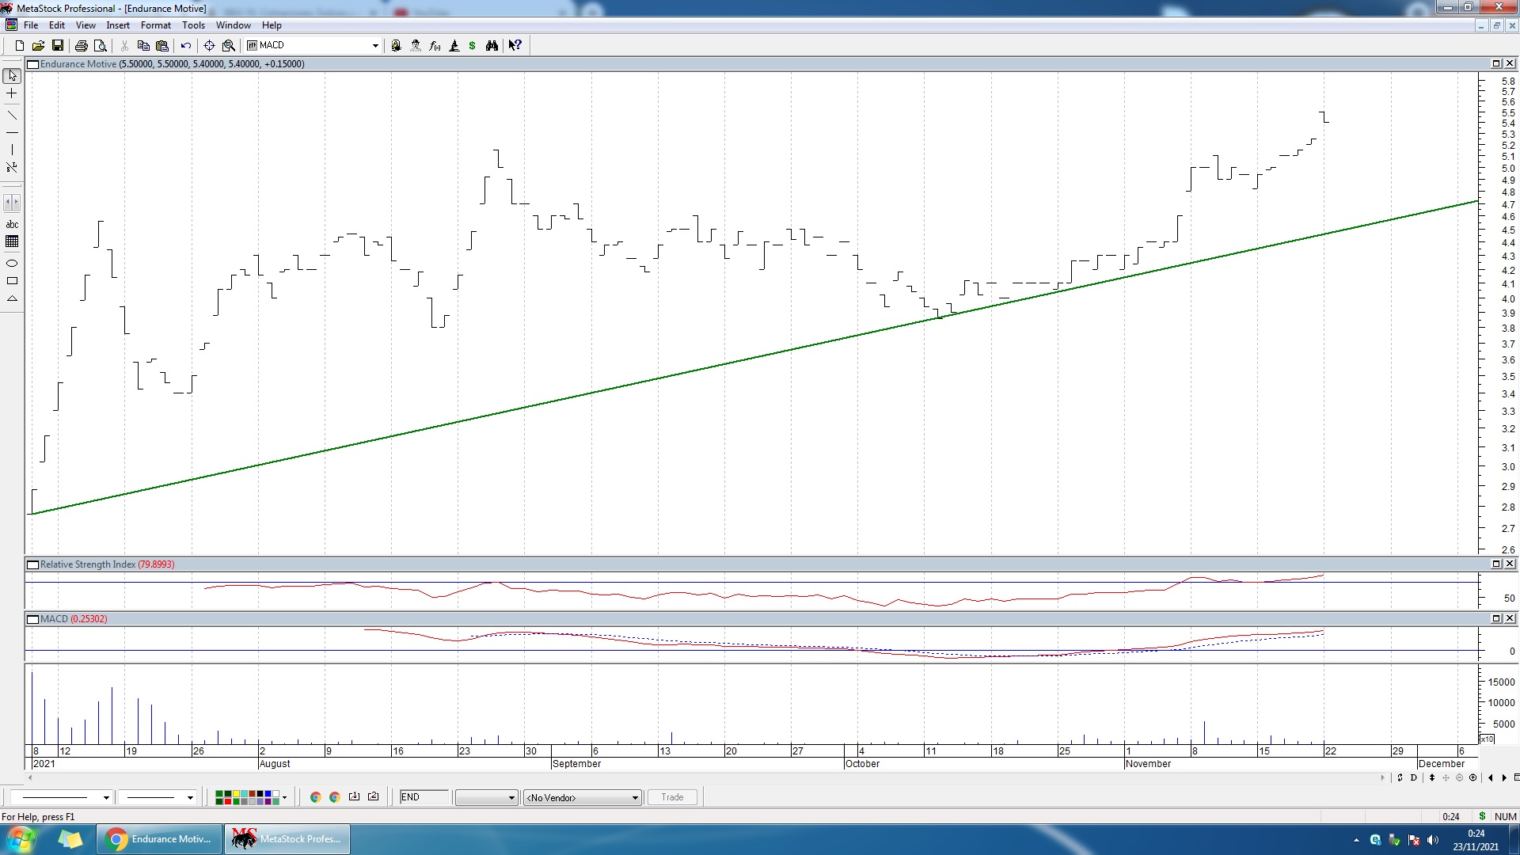Select the abc text tool
This screenshot has width=1520, height=855.
click(x=12, y=225)
